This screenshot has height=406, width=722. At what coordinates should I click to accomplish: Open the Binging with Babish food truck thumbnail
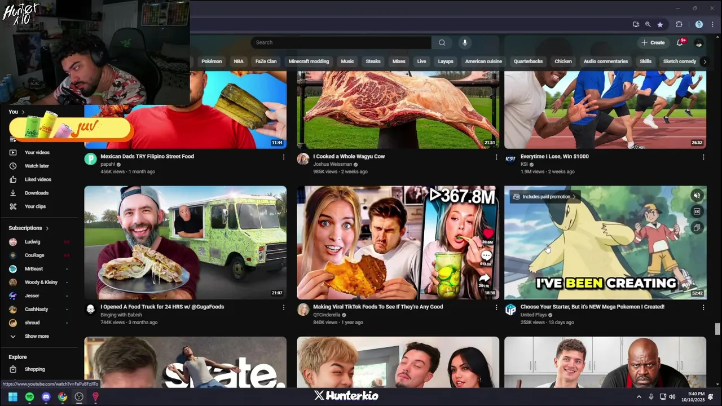pyautogui.click(x=185, y=242)
